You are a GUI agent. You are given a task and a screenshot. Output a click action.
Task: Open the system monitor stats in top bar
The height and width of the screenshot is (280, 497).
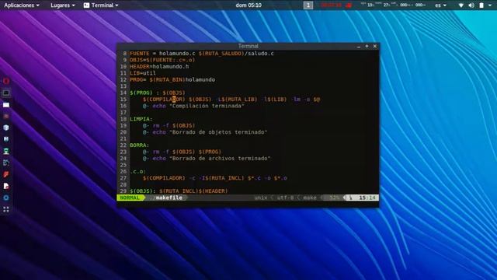coord(394,5)
